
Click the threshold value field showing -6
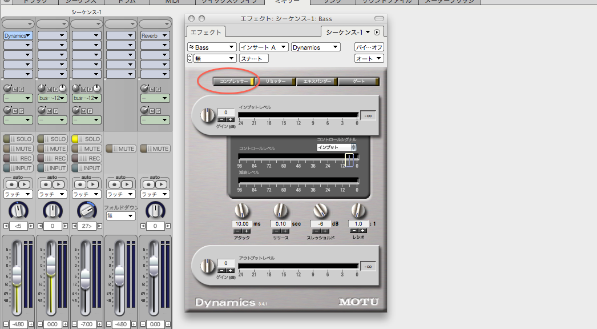click(321, 224)
